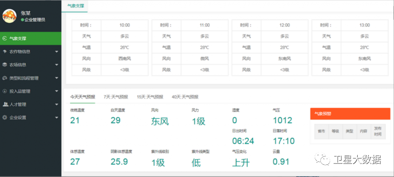The image size is (394, 177).
Task: Expand the 农作物信息 menu arrow
Action: pyautogui.click(x=56, y=52)
